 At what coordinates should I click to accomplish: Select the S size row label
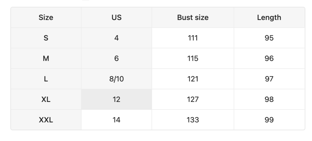[x=46, y=38]
